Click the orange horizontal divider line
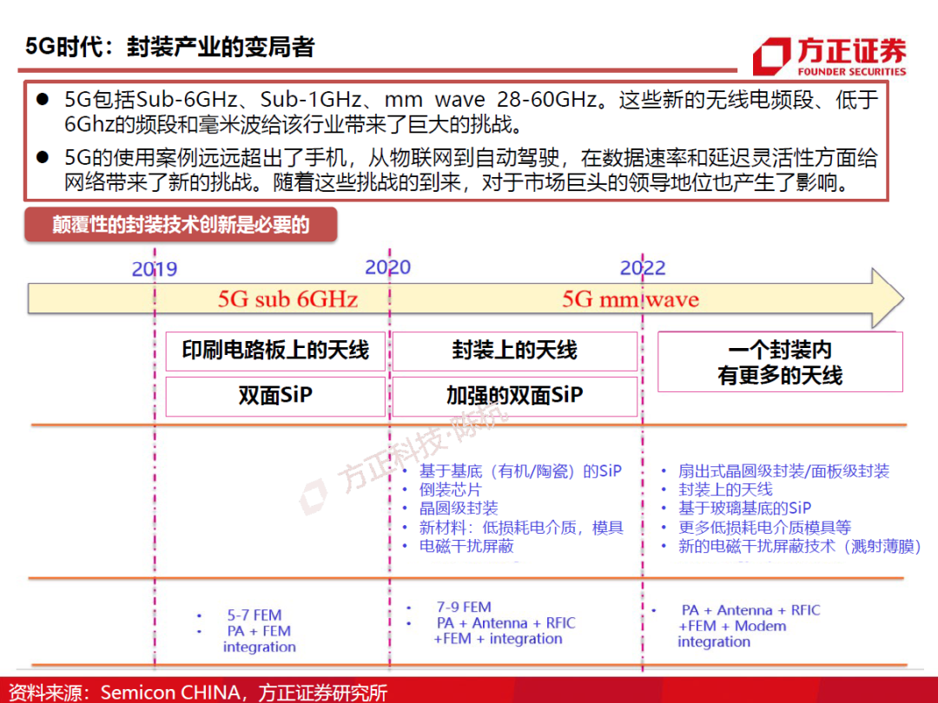The height and width of the screenshot is (703, 938). click(x=469, y=423)
